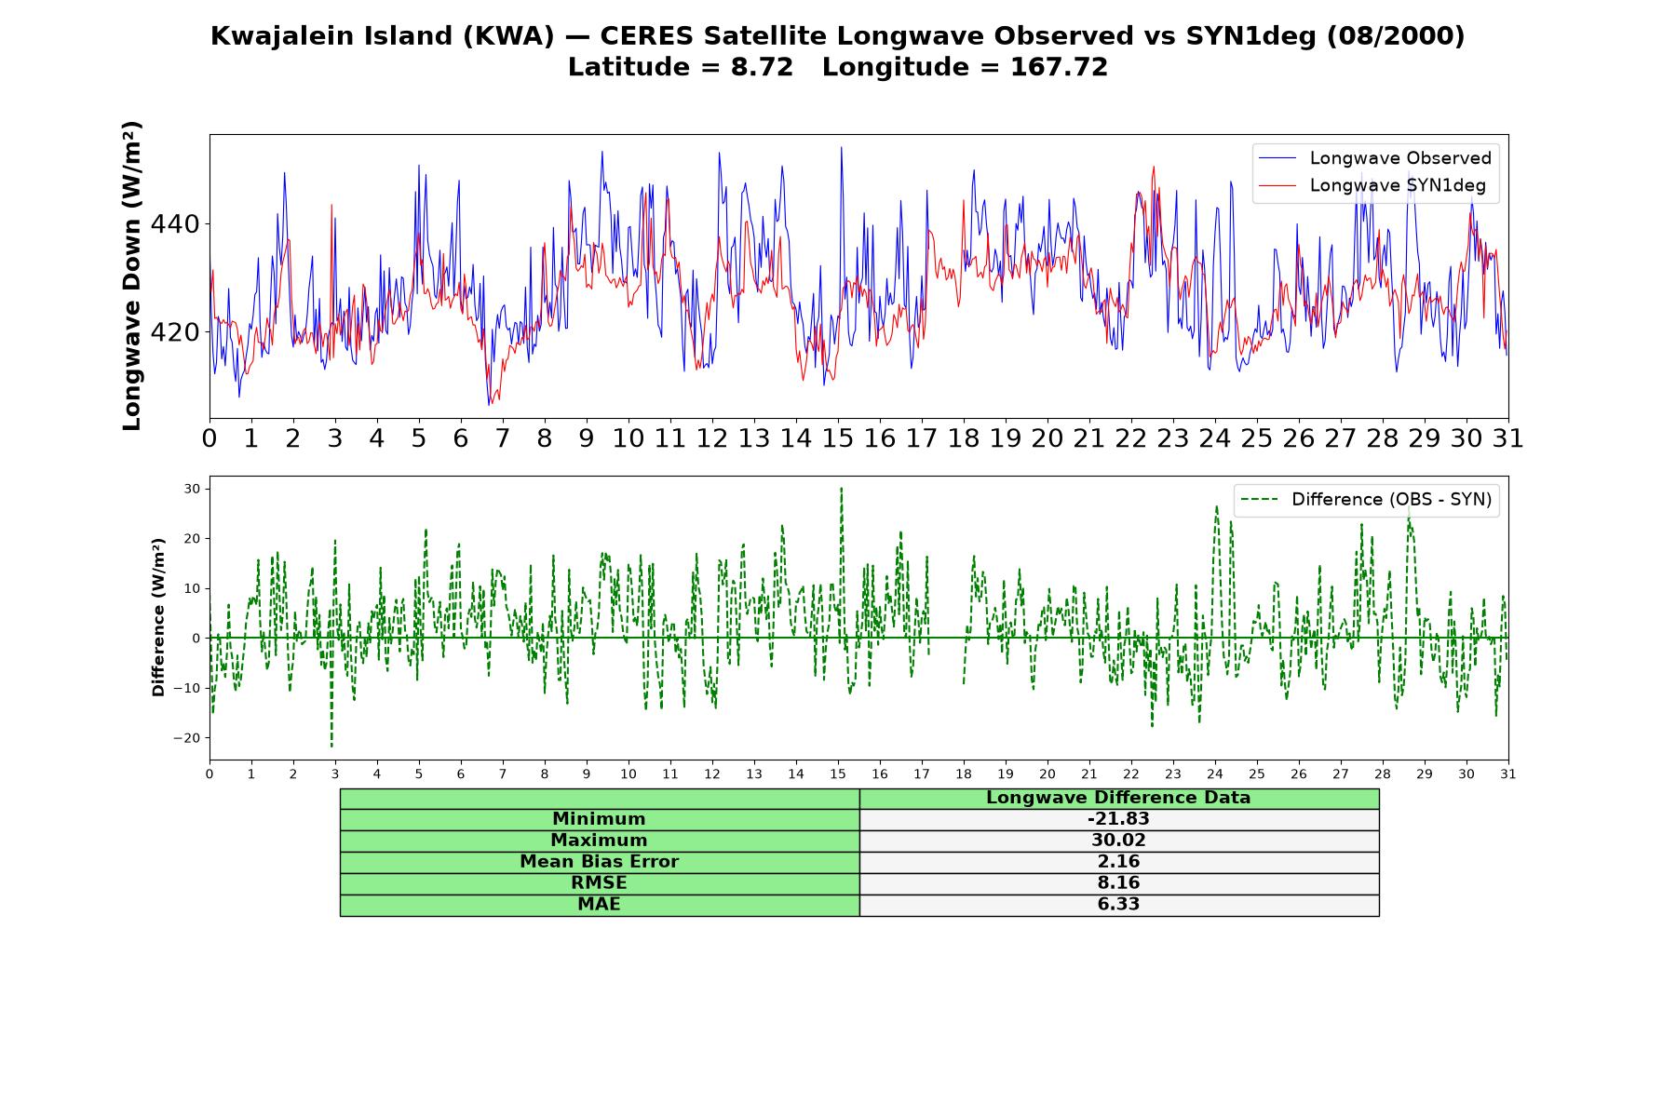Click the Longwave Down y-axis label
The image size is (1676, 1117).
pyautogui.click(x=131, y=276)
